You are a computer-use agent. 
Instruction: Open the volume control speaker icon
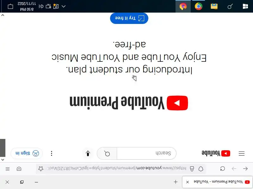pyautogui.click(x=41, y=6)
